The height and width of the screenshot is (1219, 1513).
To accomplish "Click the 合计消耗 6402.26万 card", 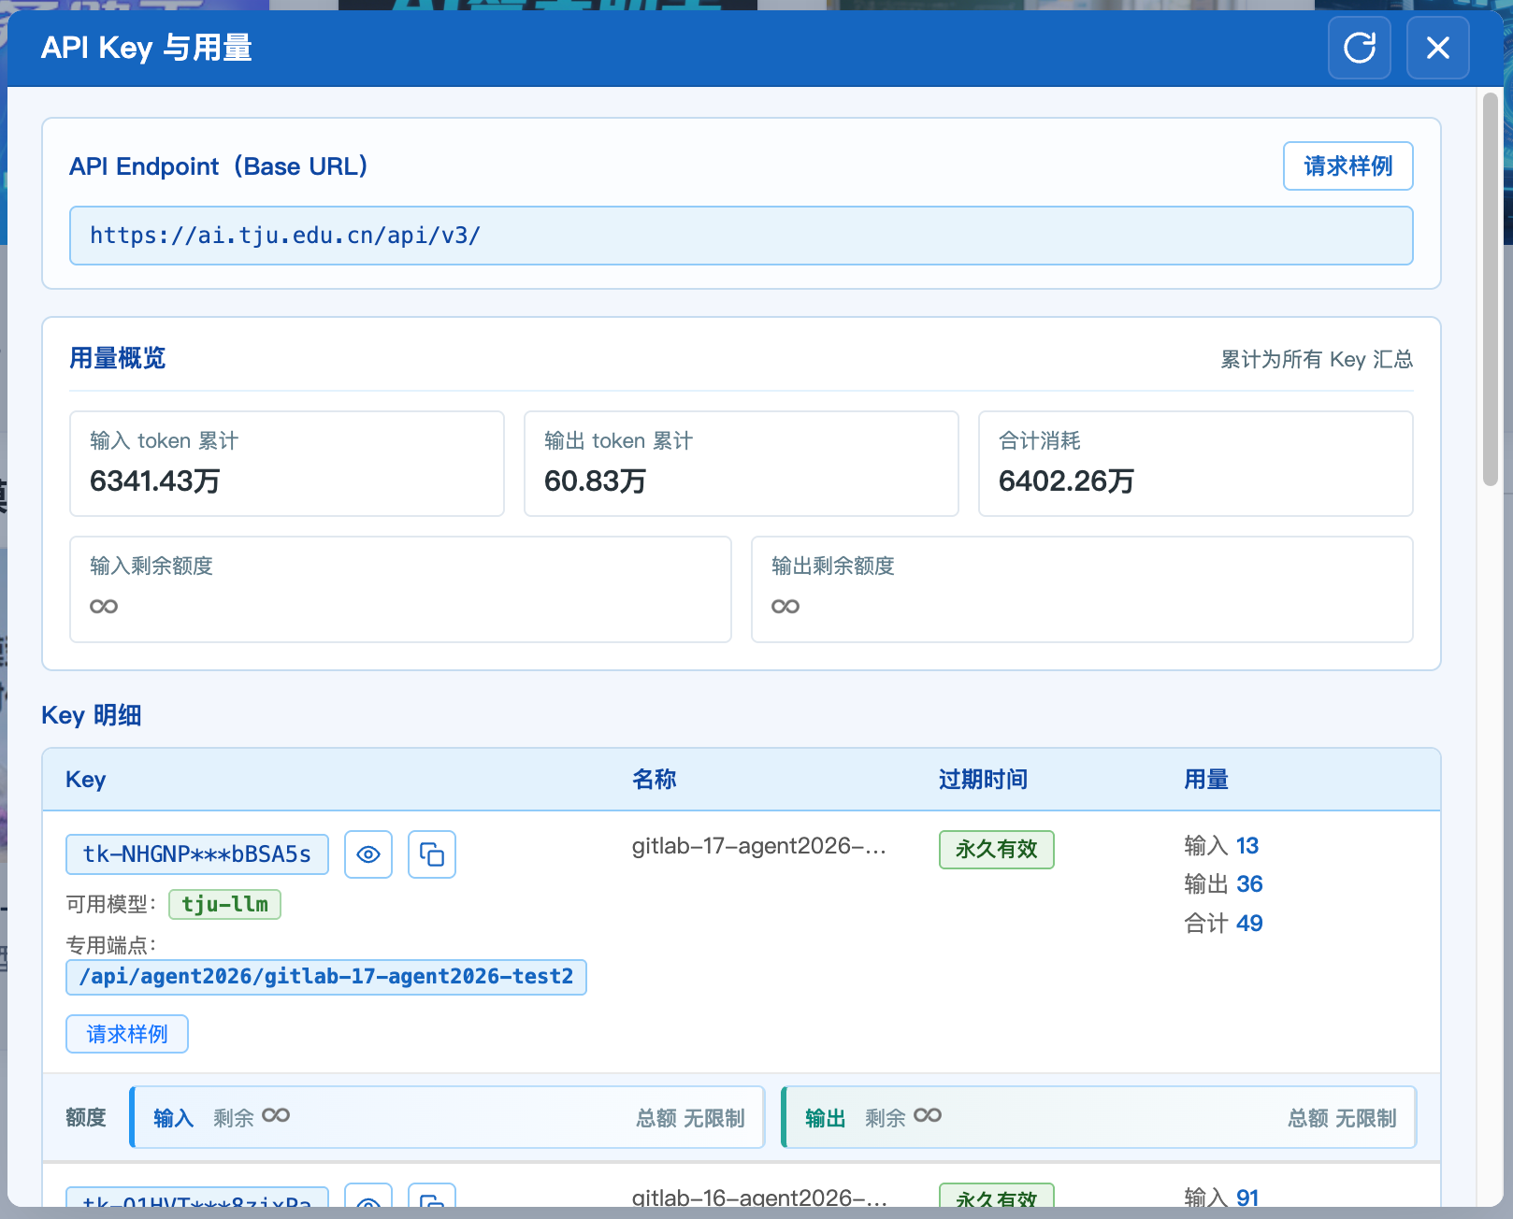I will click(x=1196, y=464).
